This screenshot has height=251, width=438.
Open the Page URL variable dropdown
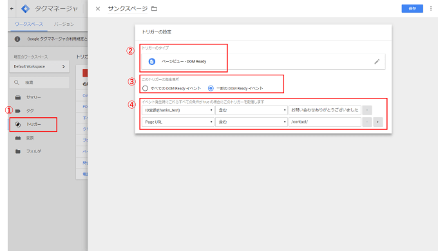(178, 122)
